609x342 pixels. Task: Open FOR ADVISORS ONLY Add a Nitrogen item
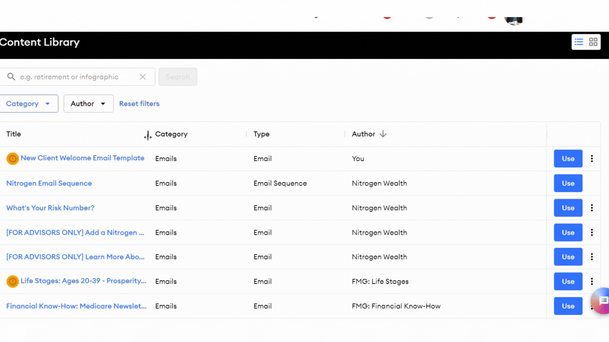click(x=75, y=232)
